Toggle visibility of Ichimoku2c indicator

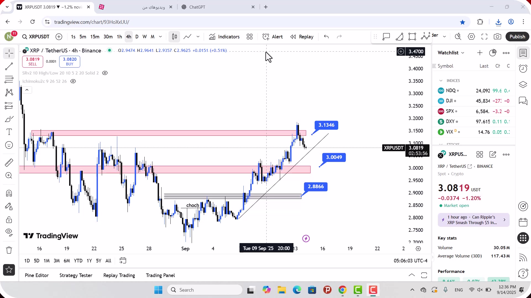tap(73, 81)
